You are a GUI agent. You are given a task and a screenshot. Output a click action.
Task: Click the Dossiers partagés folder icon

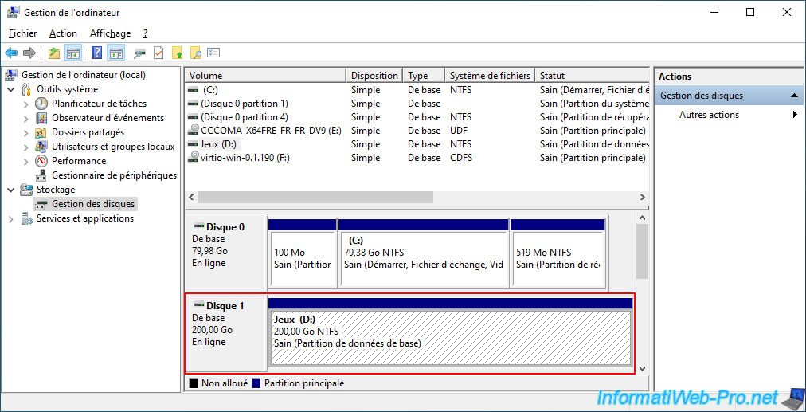pyautogui.click(x=41, y=133)
